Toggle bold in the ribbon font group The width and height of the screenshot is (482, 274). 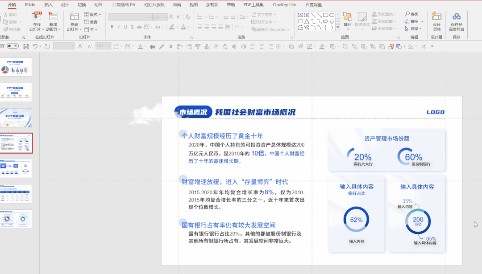click(112, 27)
